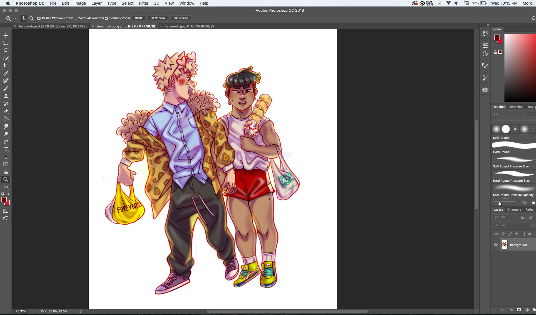This screenshot has height=315, width=536.
Task: Select the Brush tool
Action: click(6, 88)
